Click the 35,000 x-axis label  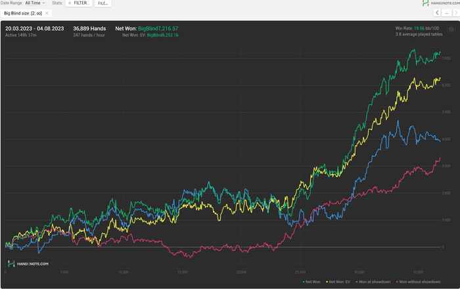(x=419, y=273)
